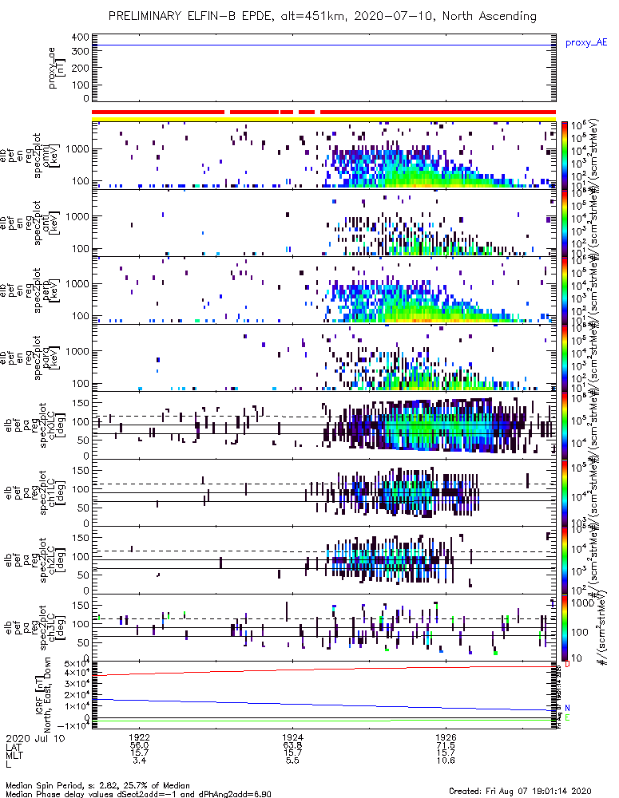Click the L-shell value '5.5'
619x798 pixels.
[292, 760]
